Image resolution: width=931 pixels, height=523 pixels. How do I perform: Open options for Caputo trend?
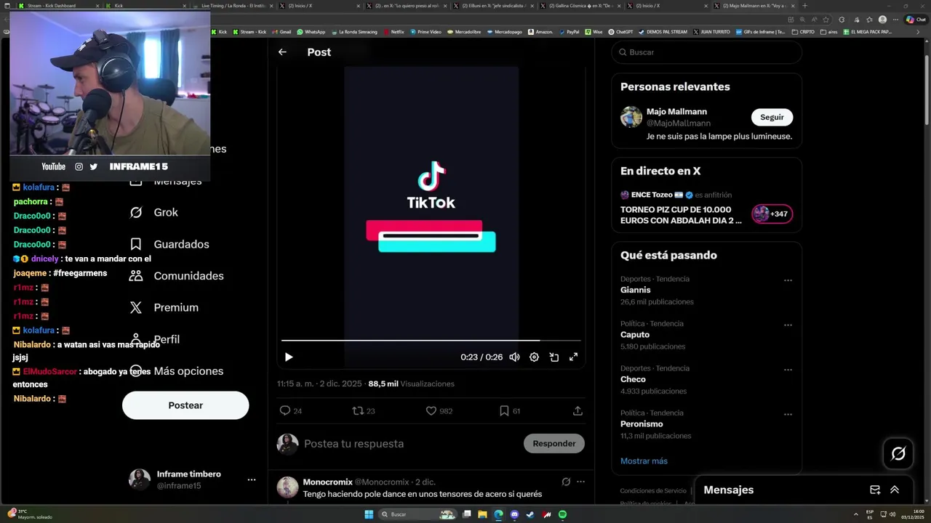tap(788, 325)
